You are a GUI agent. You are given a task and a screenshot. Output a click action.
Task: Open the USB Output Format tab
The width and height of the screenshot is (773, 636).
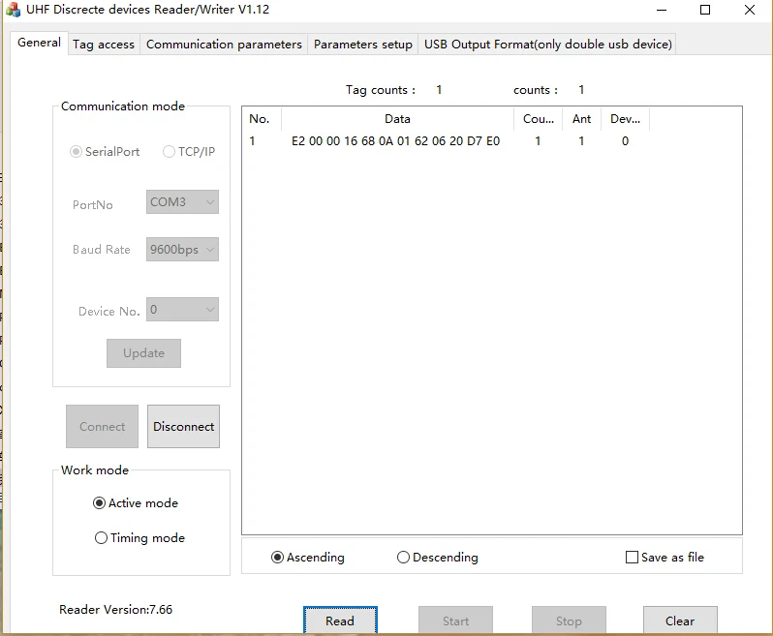click(x=547, y=45)
